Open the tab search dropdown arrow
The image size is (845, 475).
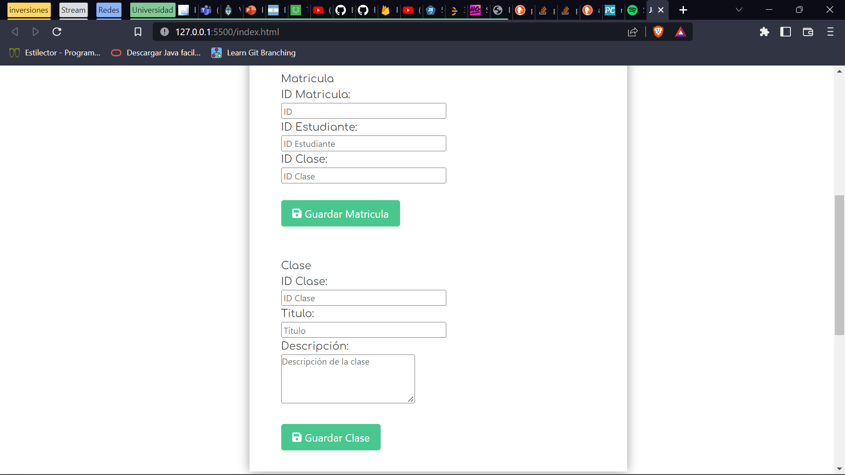coord(738,10)
